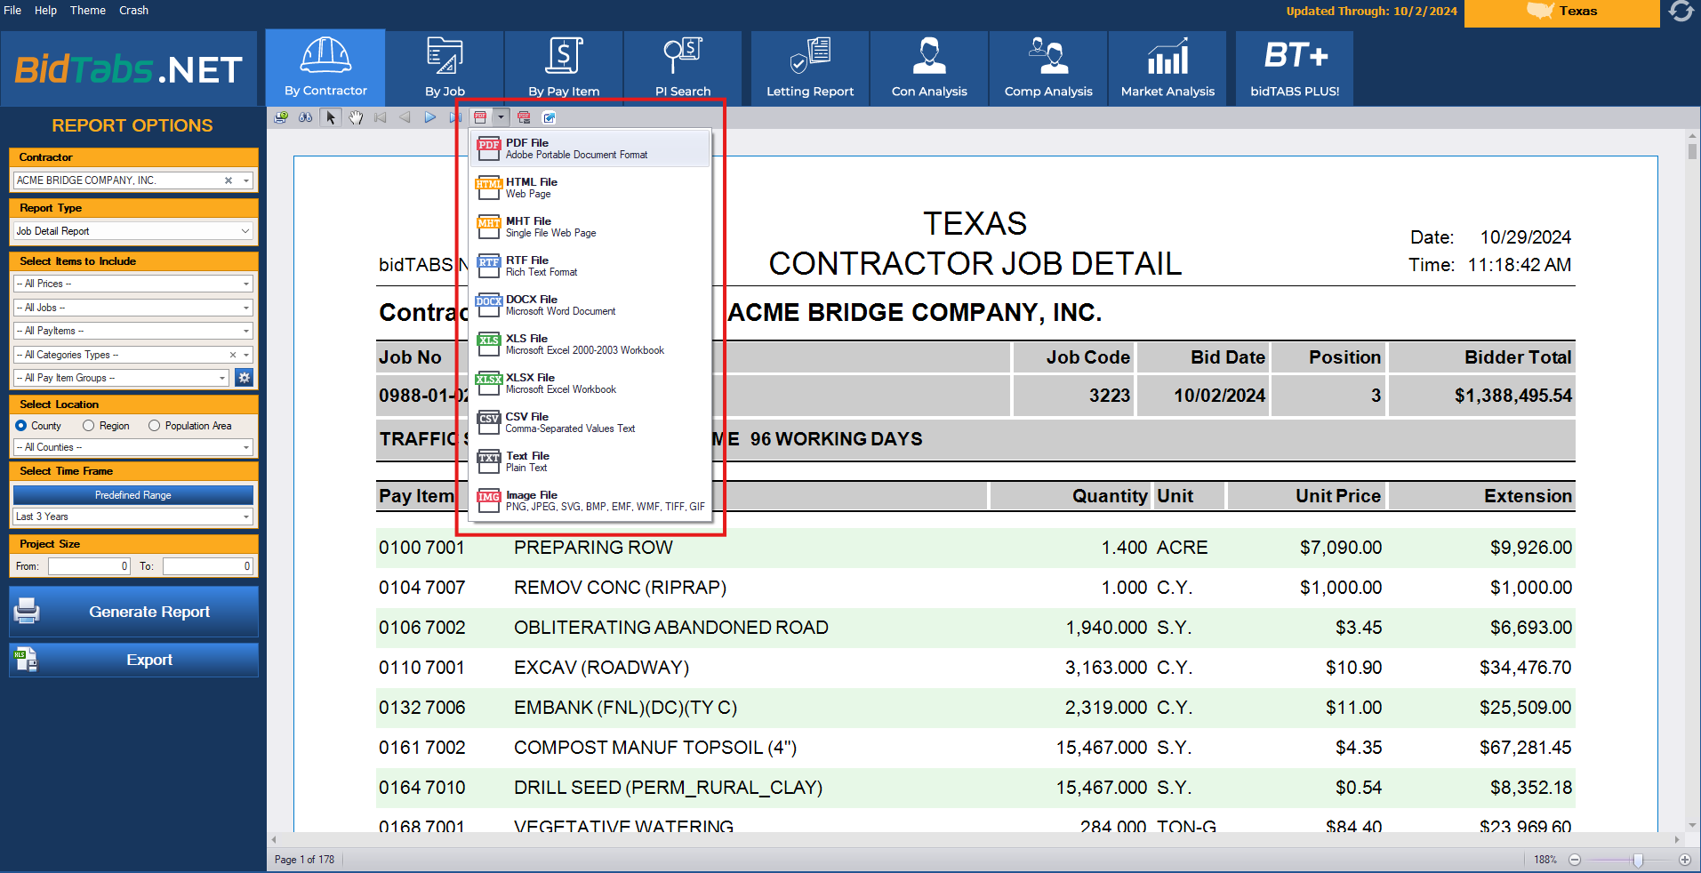
Task: Open pay item groups settings gear
Action: click(245, 378)
